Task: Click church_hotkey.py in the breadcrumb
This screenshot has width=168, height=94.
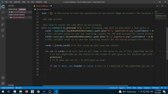Action: [x=43, y=9]
